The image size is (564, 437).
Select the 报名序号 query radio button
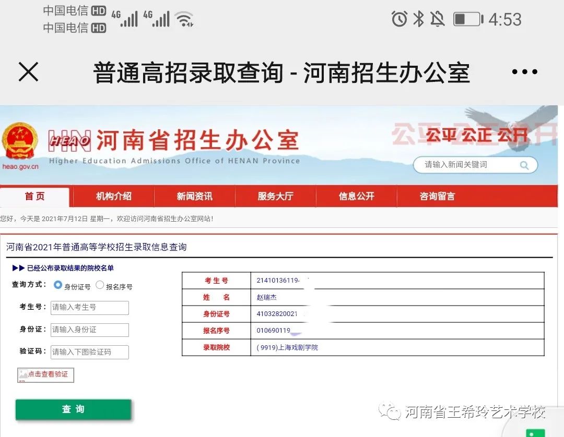(100, 285)
